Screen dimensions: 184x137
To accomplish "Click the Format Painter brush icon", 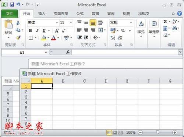I will point(18,38).
